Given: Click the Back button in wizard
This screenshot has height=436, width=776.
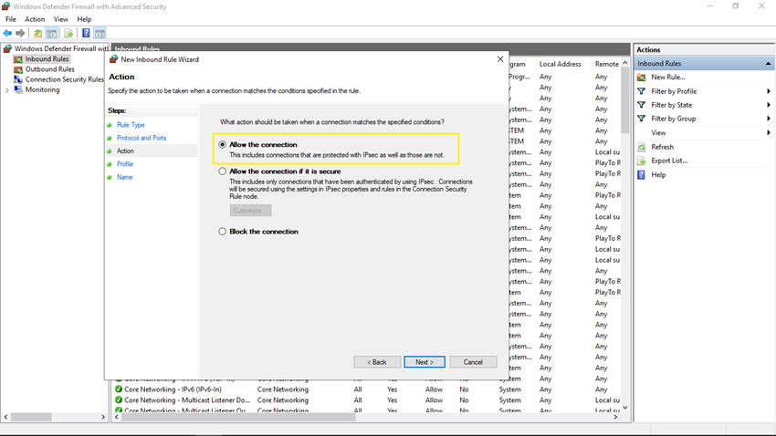Looking at the screenshot, I should [x=377, y=362].
